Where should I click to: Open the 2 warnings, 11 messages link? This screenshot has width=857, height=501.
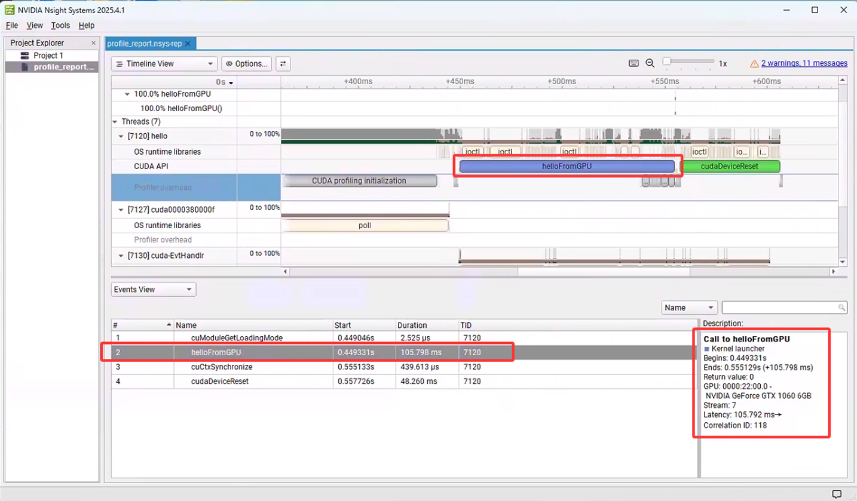[804, 63]
